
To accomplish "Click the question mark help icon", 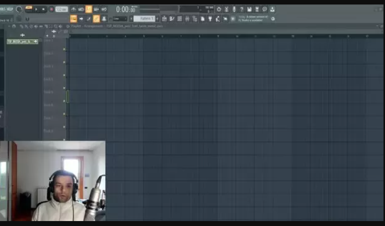I will point(241,9).
